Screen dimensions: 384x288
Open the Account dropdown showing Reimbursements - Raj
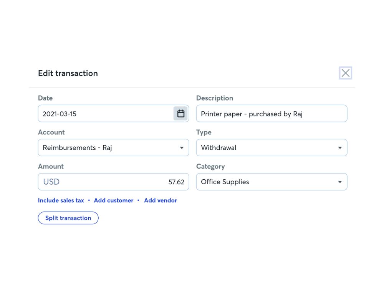[113, 148]
